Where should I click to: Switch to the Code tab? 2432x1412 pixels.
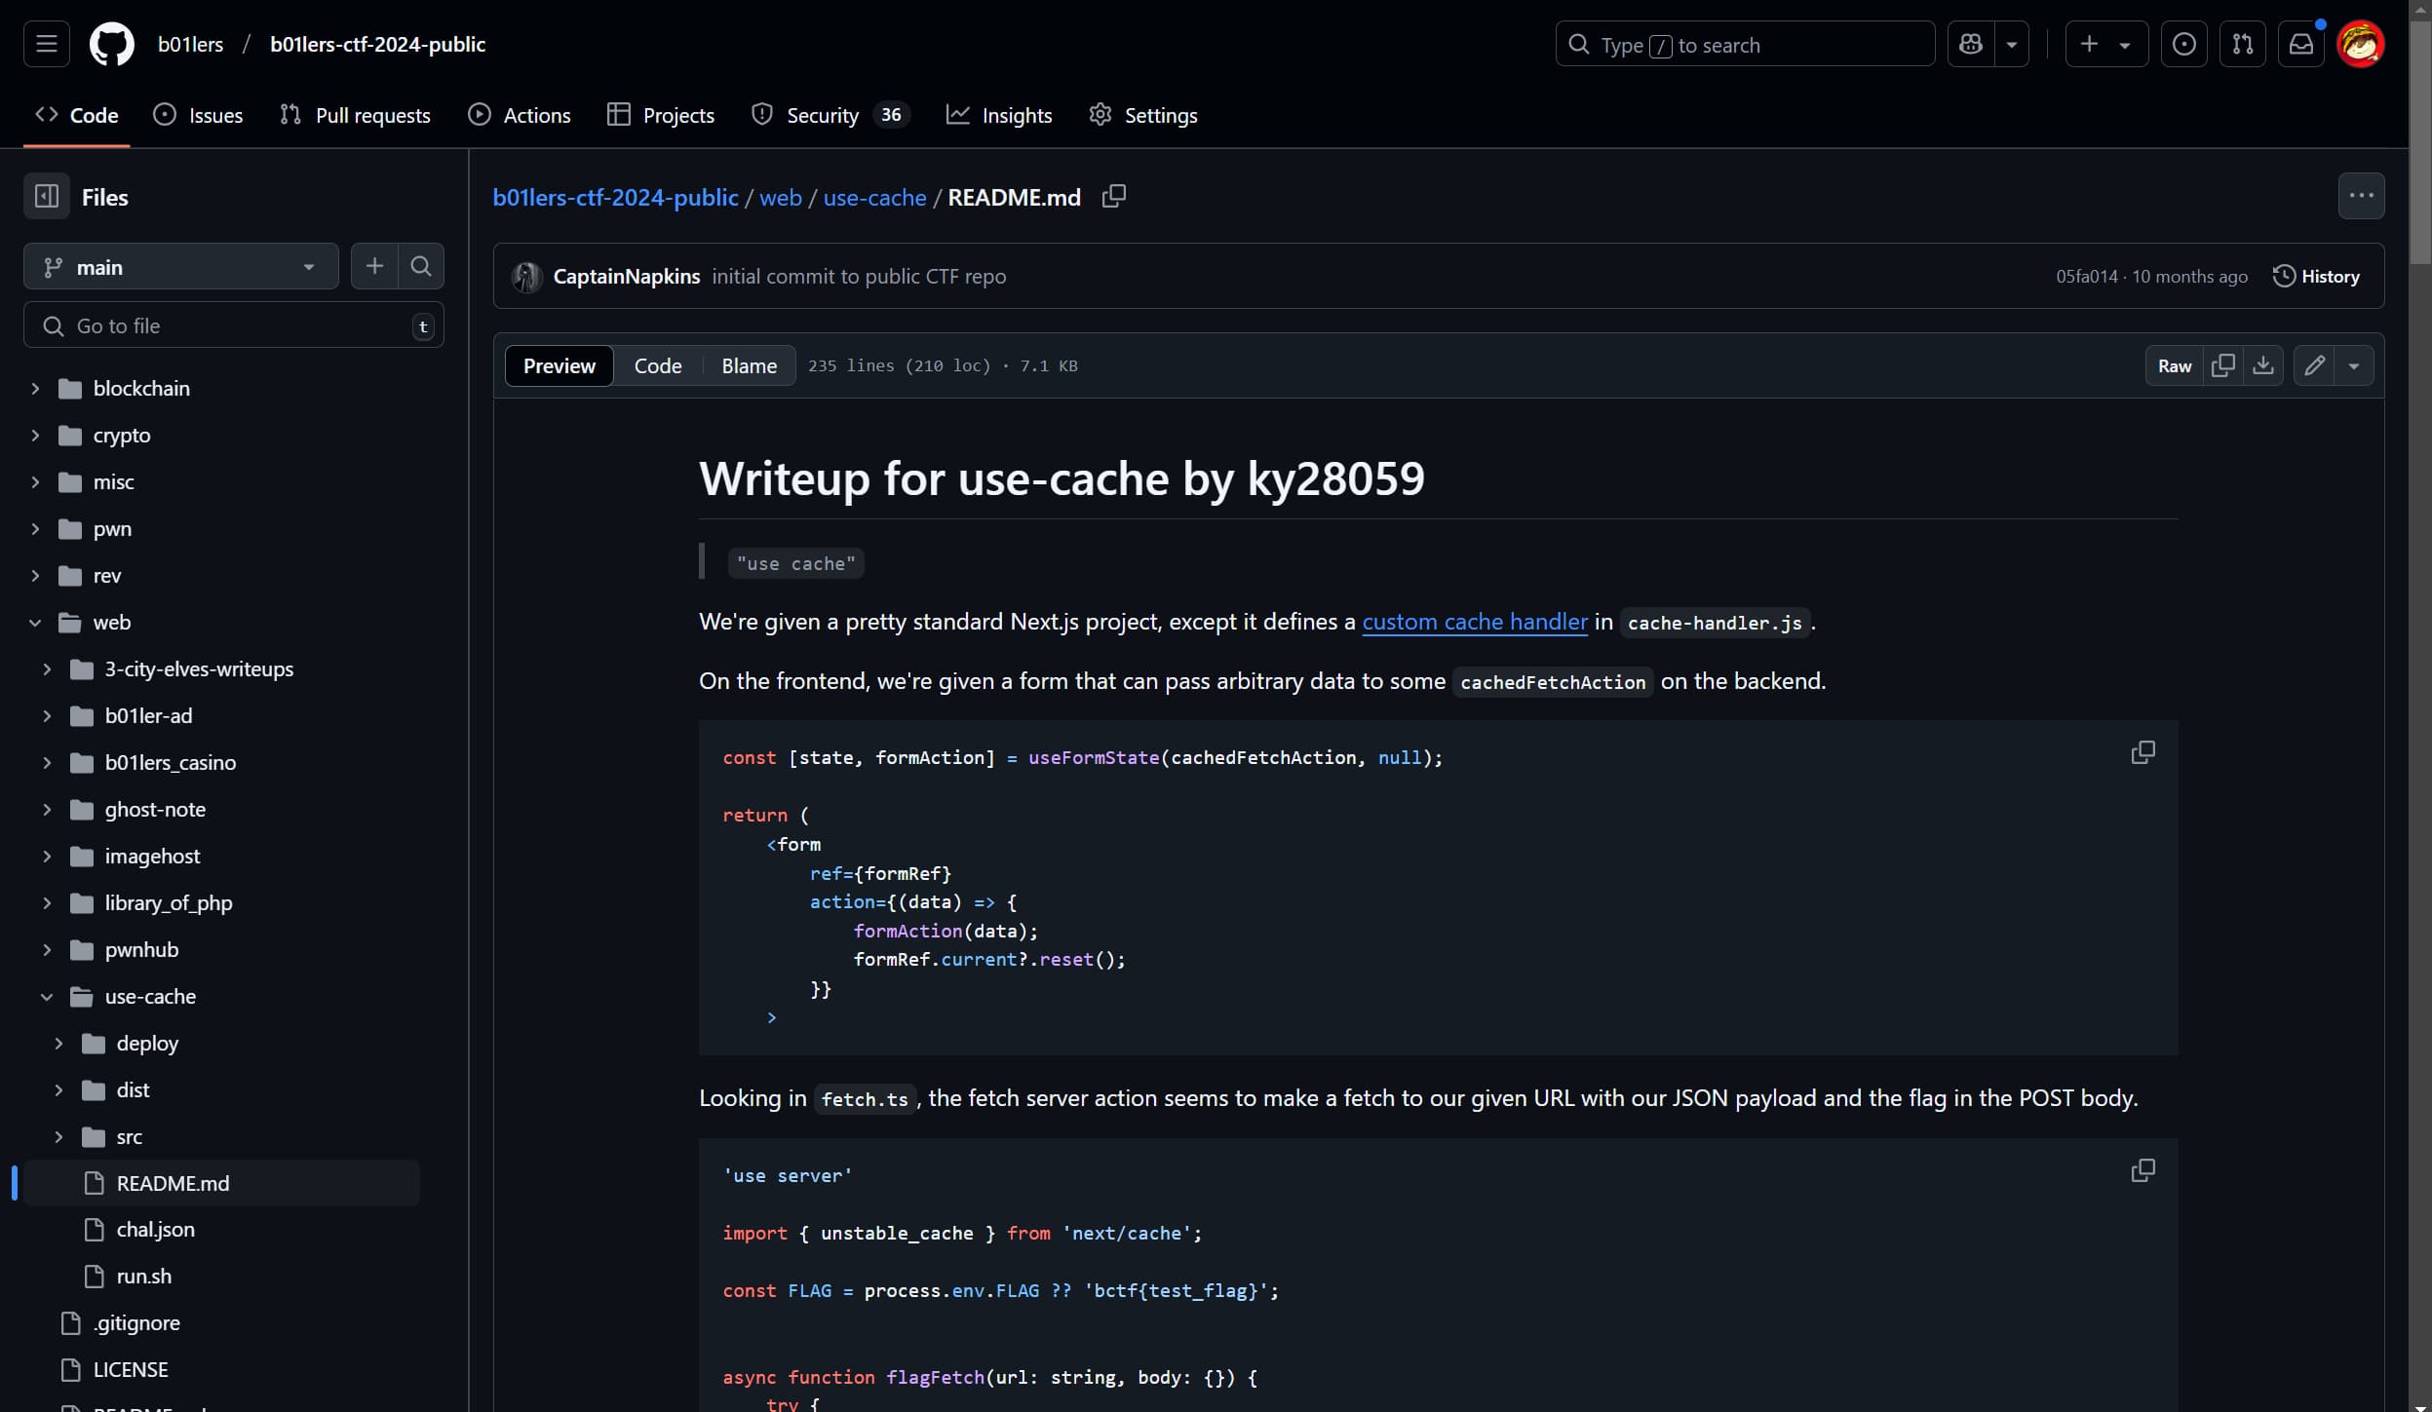pos(77,115)
